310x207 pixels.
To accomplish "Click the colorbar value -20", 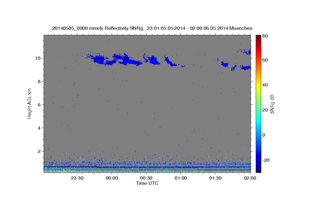I will pos(266,160).
